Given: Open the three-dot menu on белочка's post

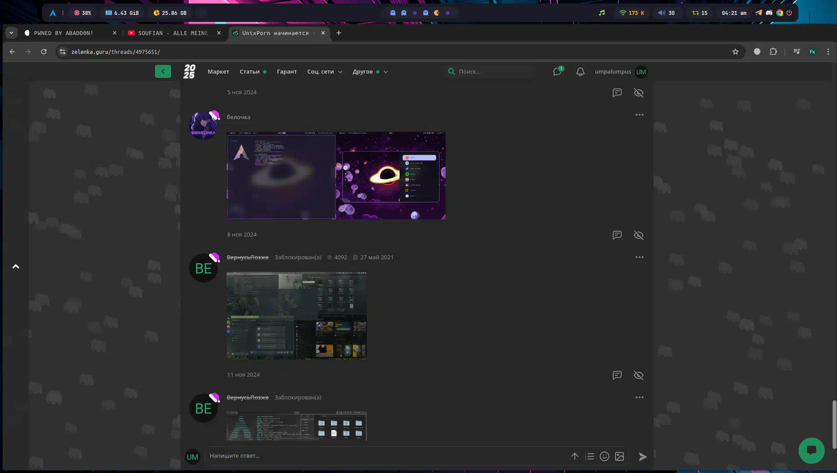Looking at the screenshot, I should point(639,115).
